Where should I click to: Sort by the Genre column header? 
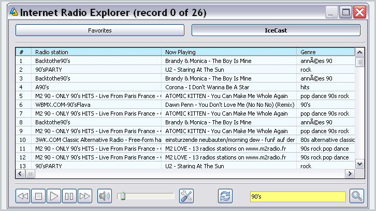326,52
